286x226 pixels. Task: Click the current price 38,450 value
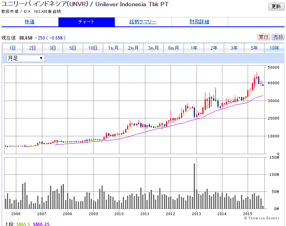[26, 38]
